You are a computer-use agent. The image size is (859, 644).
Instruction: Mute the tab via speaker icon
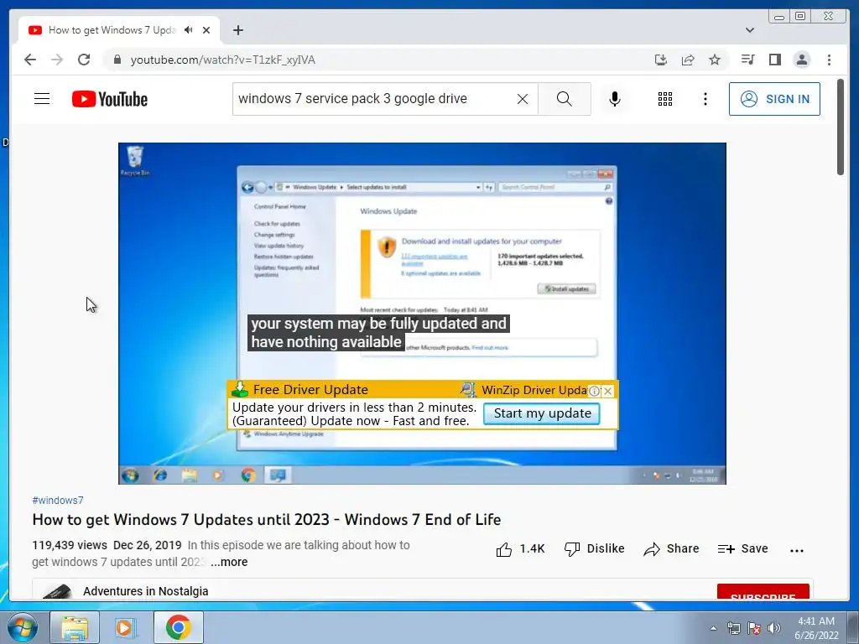click(x=189, y=30)
